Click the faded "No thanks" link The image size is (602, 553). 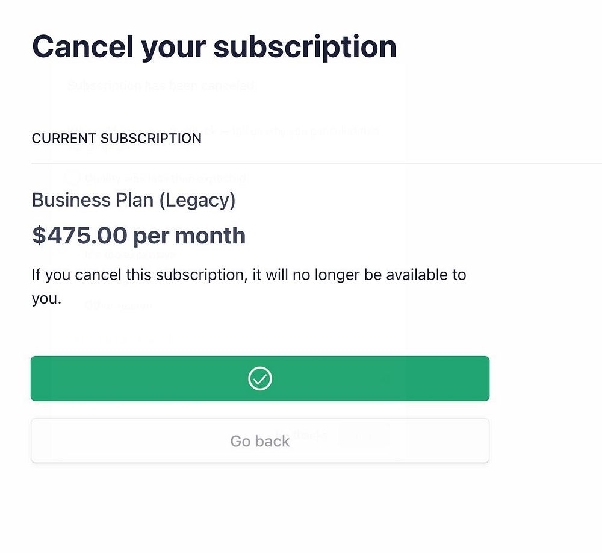302,435
